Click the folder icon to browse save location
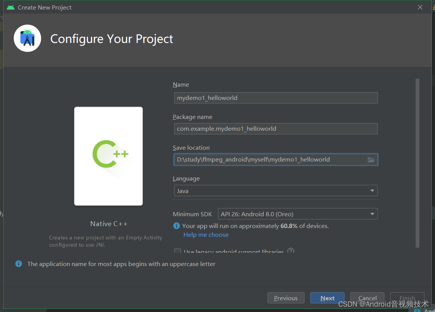 371,160
